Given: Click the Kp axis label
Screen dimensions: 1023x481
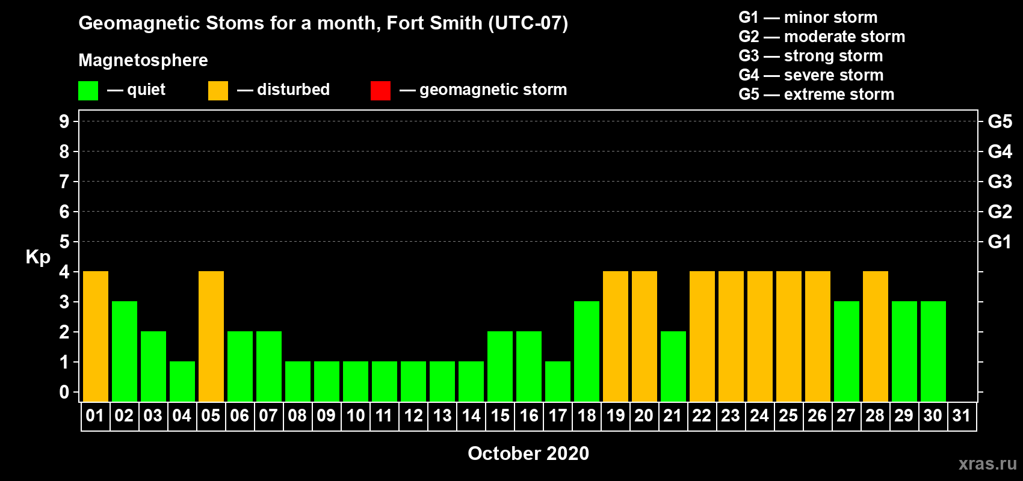Looking at the screenshot, I should pyautogui.click(x=38, y=257).
